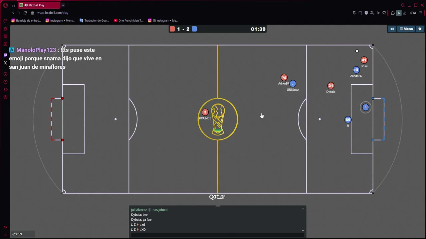426x239 pixels.
Task: Click the ManoloPlay123 username overlay
Action: 36,50
